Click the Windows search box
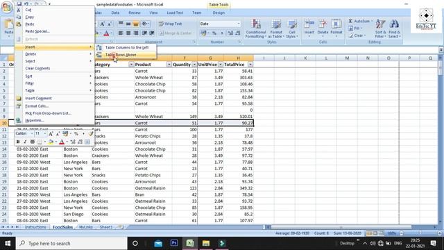444x250 pixels. [x=71, y=244]
